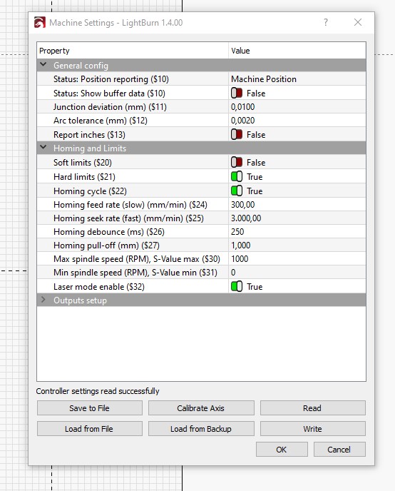Viewport: 395px width, 491px height.
Task: Edit Min spindle speed value 0
Action: coord(233,273)
